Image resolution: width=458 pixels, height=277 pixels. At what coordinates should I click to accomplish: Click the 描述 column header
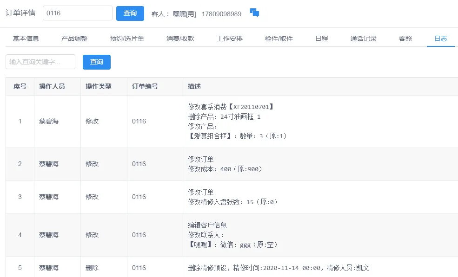194,86
